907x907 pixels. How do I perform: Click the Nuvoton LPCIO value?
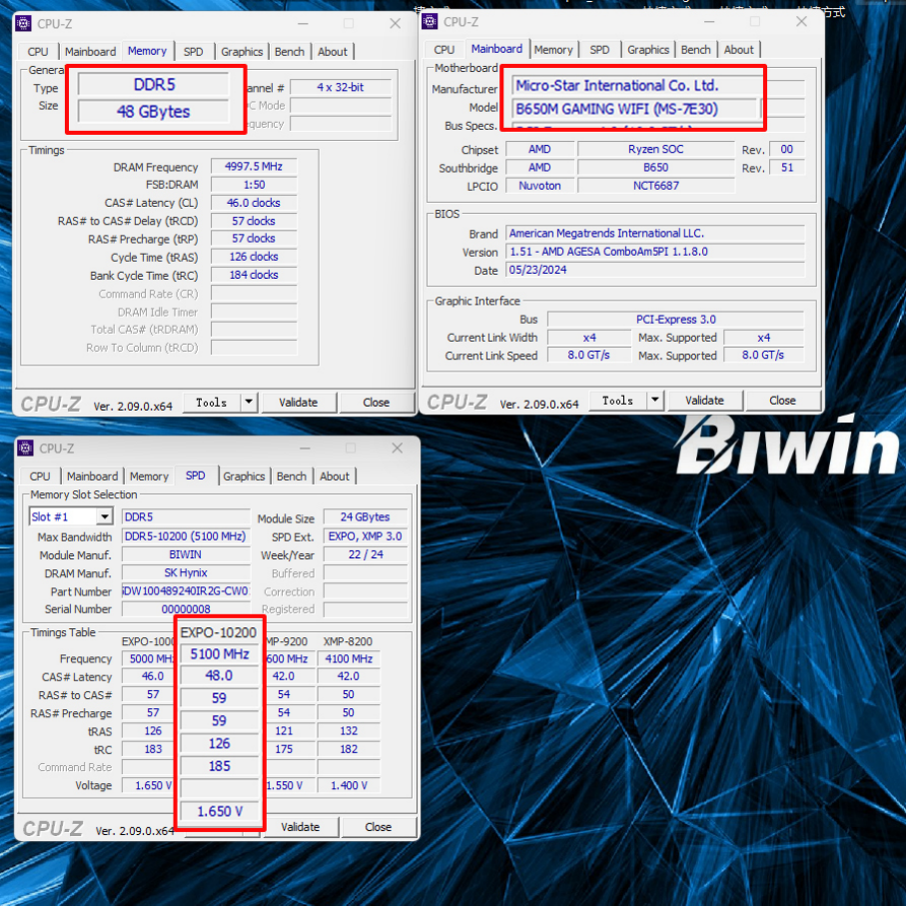[x=539, y=186]
